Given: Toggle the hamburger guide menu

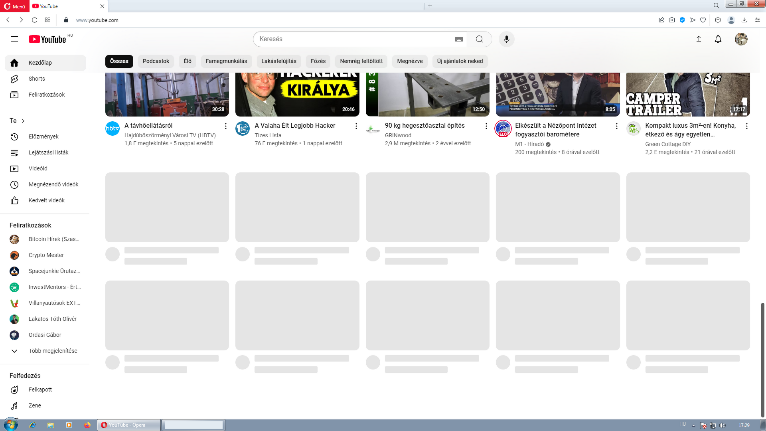Looking at the screenshot, I should pos(14,39).
